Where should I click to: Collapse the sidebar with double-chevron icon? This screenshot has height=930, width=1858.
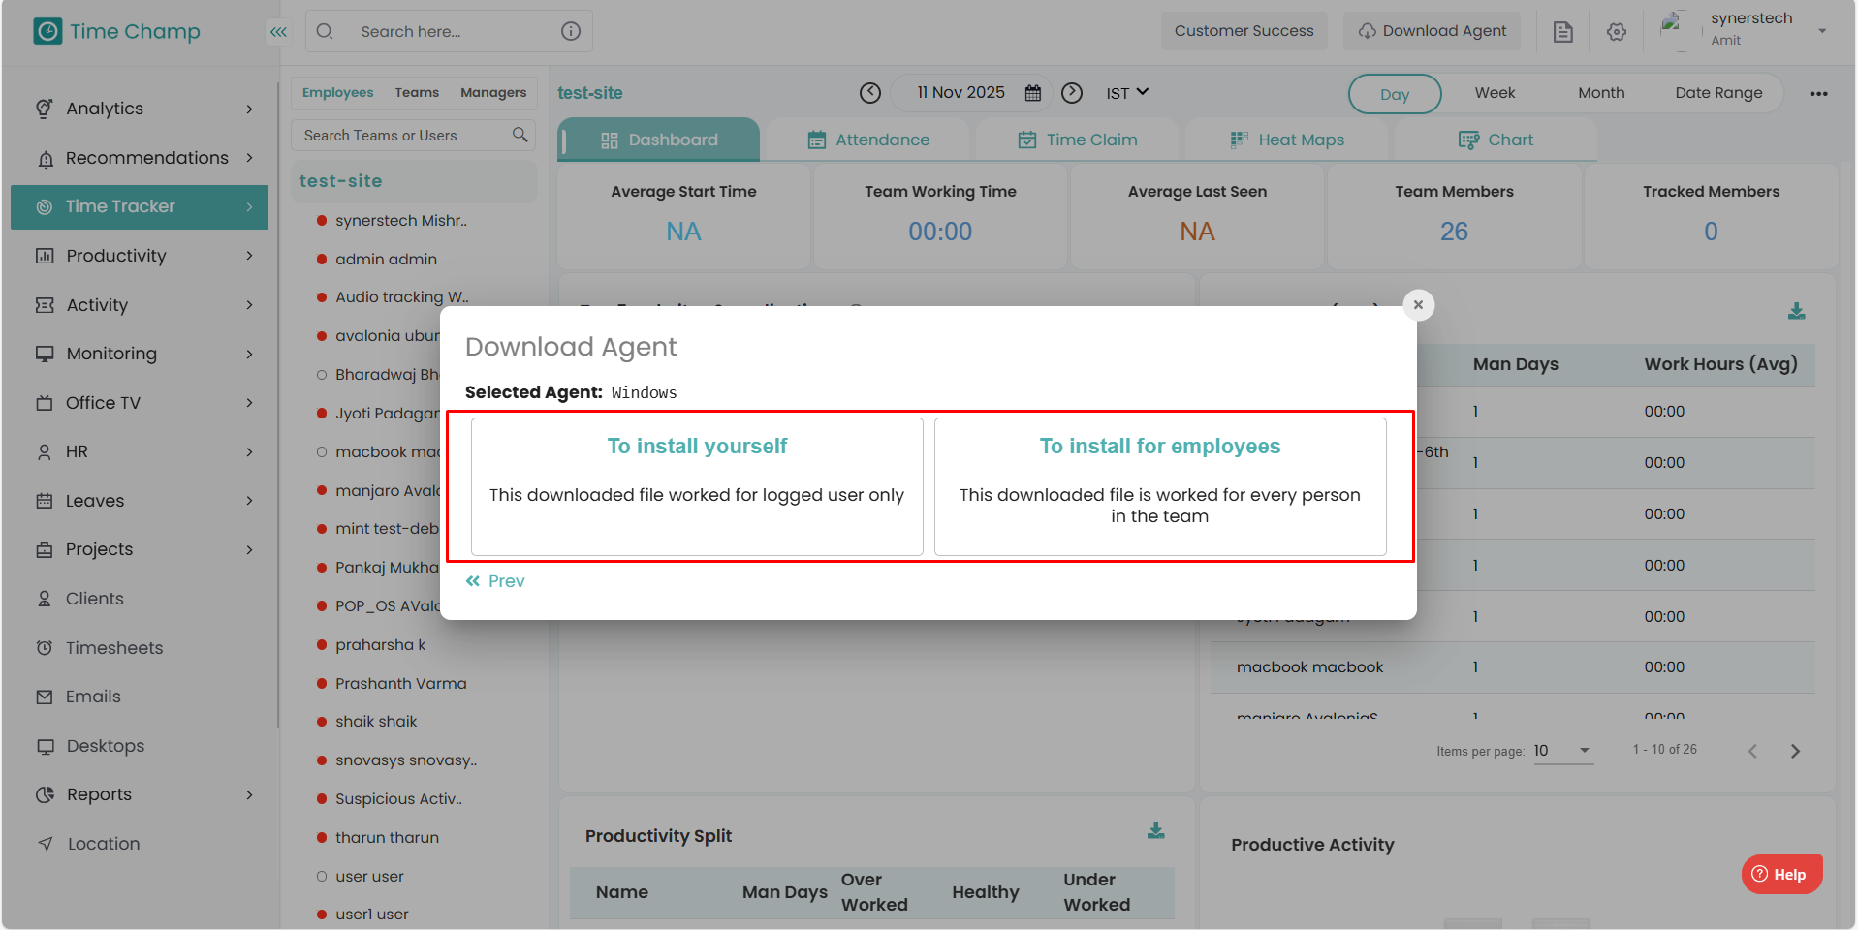pyautogui.click(x=278, y=32)
